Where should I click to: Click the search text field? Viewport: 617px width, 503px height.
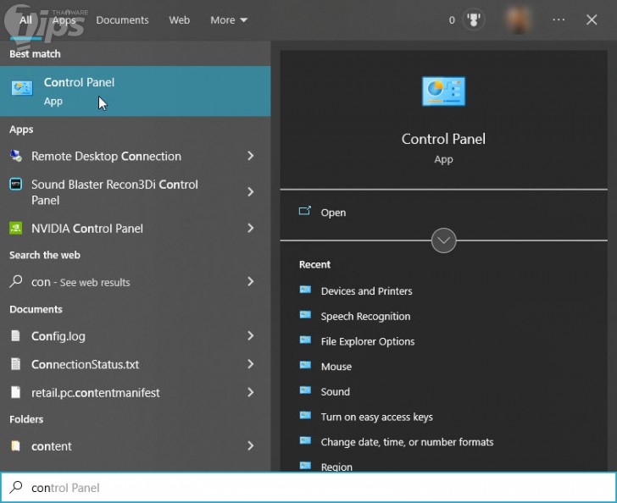[308, 487]
